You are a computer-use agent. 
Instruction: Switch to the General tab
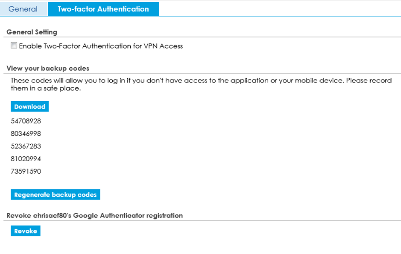[23, 9]
